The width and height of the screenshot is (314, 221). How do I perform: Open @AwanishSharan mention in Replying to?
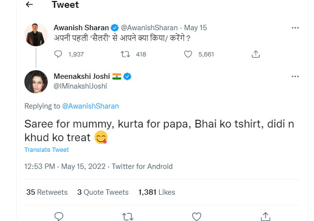[91, 106]
